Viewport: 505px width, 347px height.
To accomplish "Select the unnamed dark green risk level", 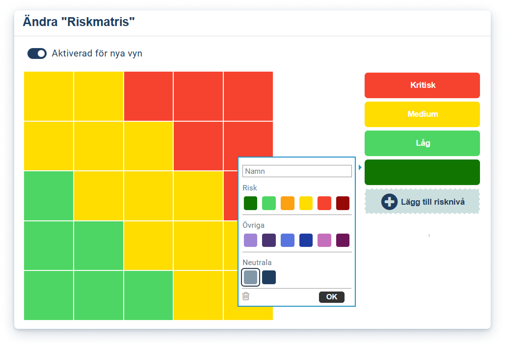I will click(x=422, y=172).
